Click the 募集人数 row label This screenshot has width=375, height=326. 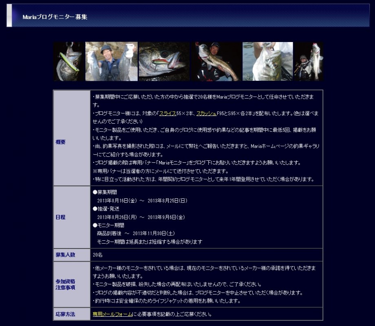pos(65,255)
